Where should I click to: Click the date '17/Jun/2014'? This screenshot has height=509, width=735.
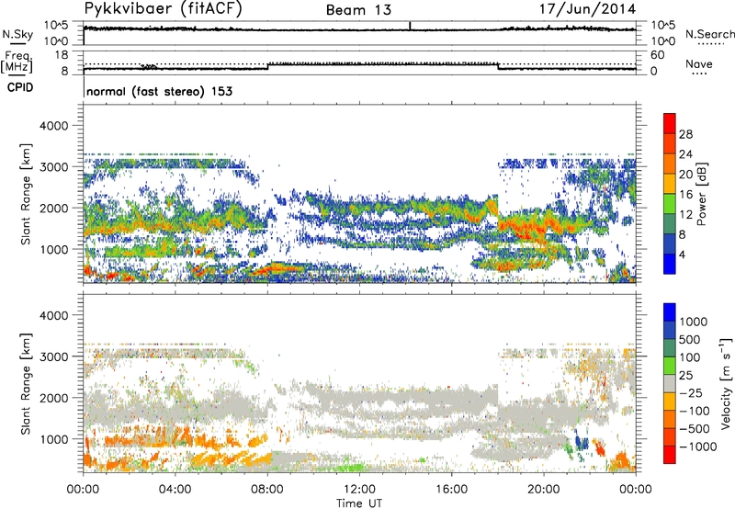[587, 9]
